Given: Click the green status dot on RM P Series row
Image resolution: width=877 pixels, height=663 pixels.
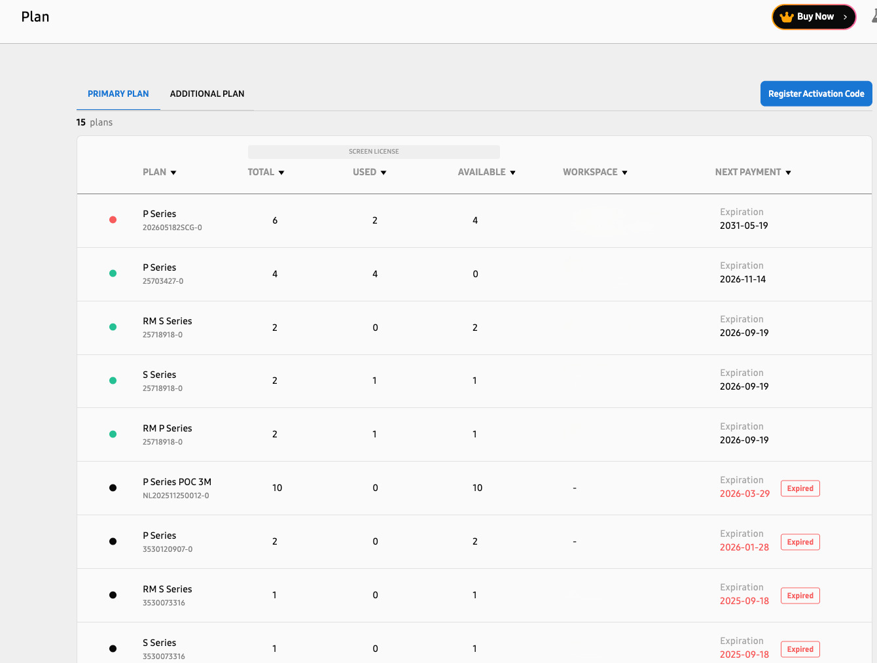Looking at the screenshot, I should tap(113, 434).
